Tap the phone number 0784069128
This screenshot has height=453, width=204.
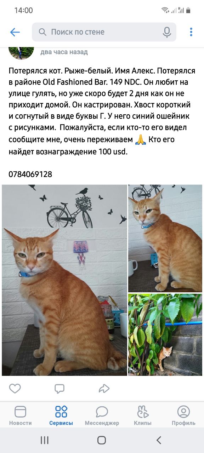[30, 174]
